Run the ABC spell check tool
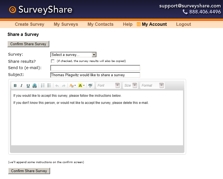This screenshot has height=179, width=223. click(x=91, y=86)
